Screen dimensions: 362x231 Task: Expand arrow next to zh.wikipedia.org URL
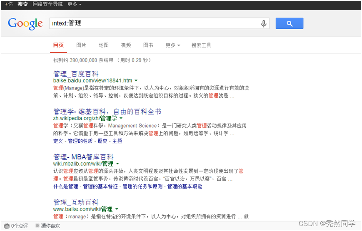coord(121,118)
